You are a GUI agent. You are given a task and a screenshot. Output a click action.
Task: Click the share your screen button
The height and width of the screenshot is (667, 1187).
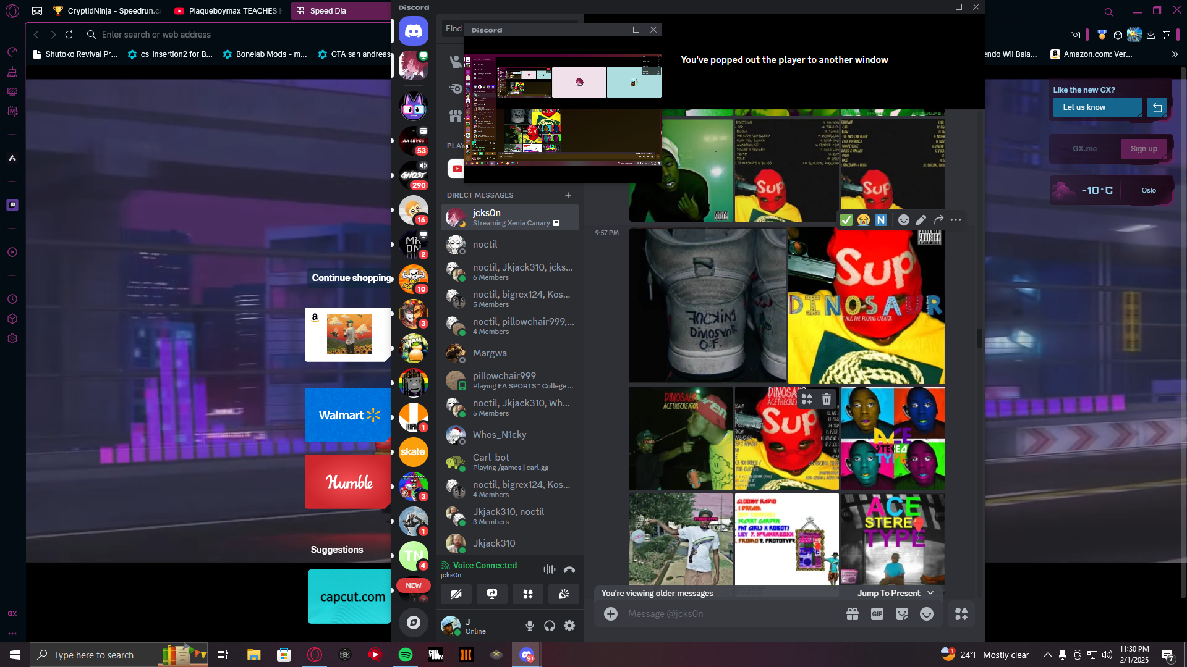492,594
